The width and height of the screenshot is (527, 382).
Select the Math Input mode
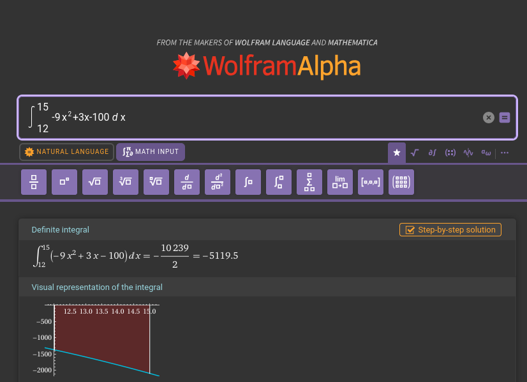tap(151, 152)
